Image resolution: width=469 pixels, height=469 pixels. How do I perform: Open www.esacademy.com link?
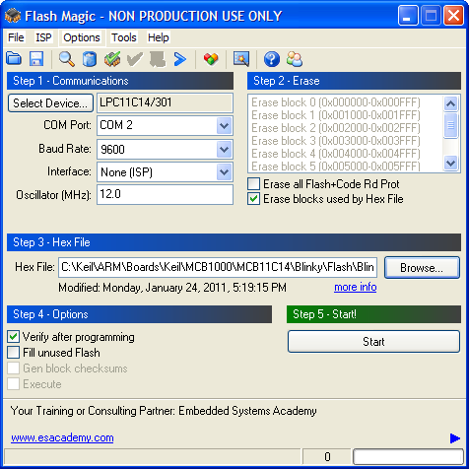point(62,437)
